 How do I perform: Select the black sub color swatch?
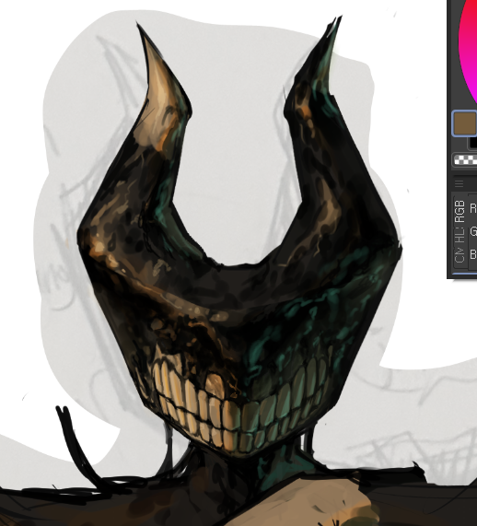(x=473, y=143)
